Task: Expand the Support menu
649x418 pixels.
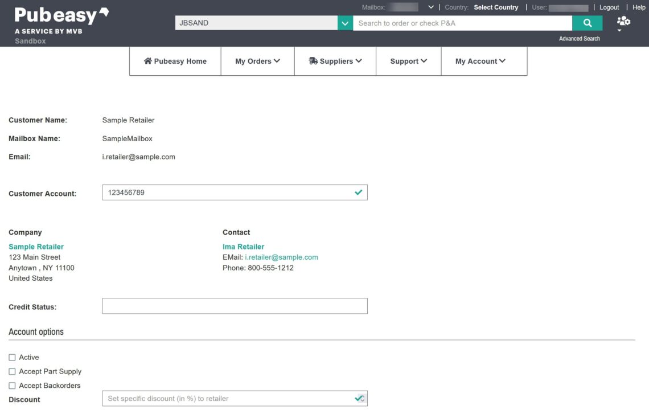Action: pyautogui.click(x=408, y=62)
